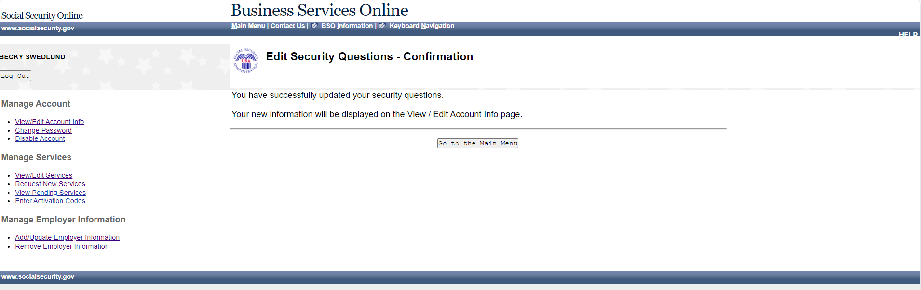Image resolution: width=921 pixels, height=290 pixels.
Task: Click the external-link icon beside BSO Information
Action: (314, 26)
